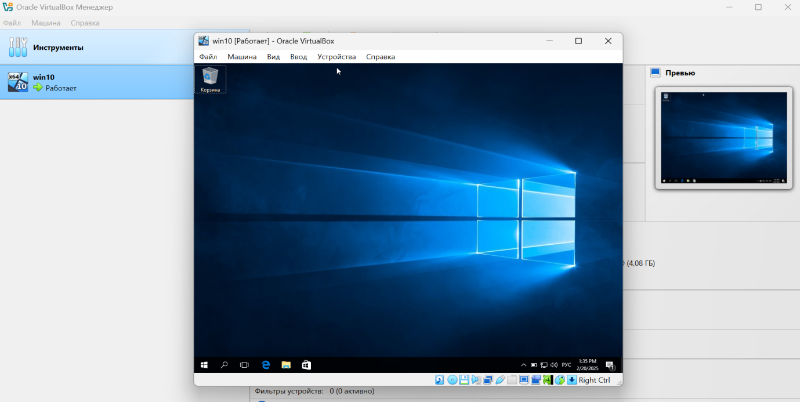Launch Microsoft Edge from the guest taskbar
This screenshot has height=402, width=800.
point(266,365)
